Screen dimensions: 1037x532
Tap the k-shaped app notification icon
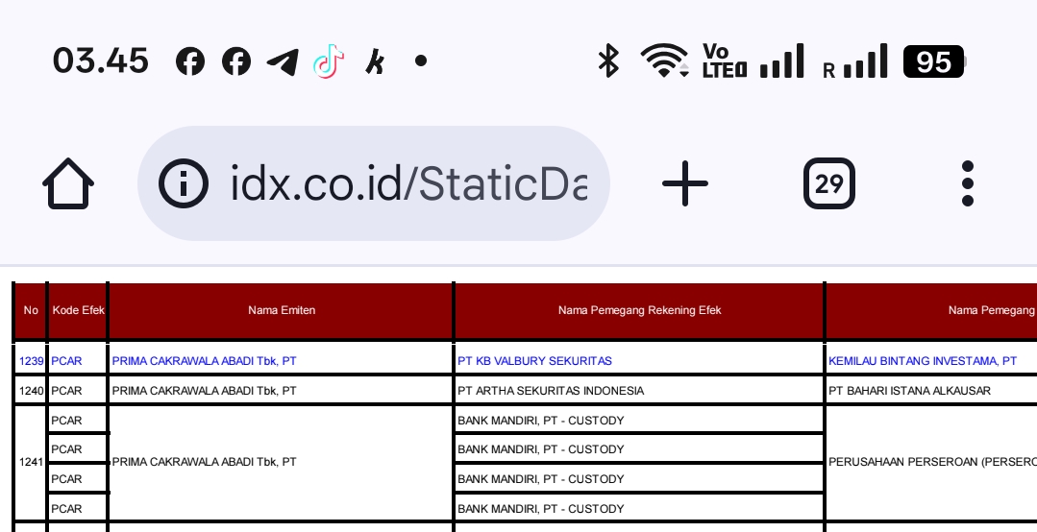click(375, 61)
